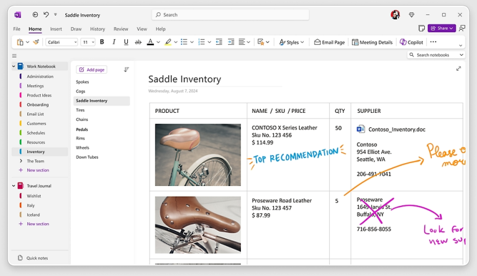Apply a bulleted list
The height and width of the screenshot is (276, 477).
pos(184,42)
